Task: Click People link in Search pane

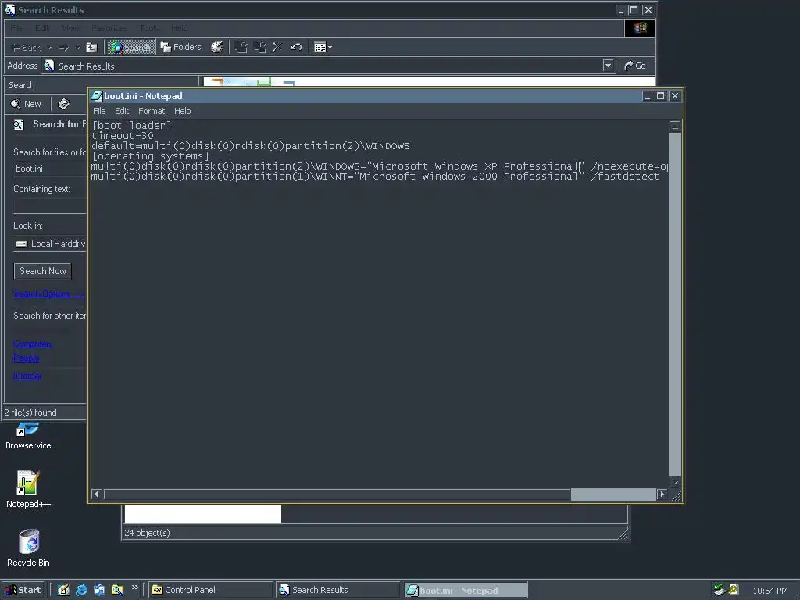Action: (26, 358)
